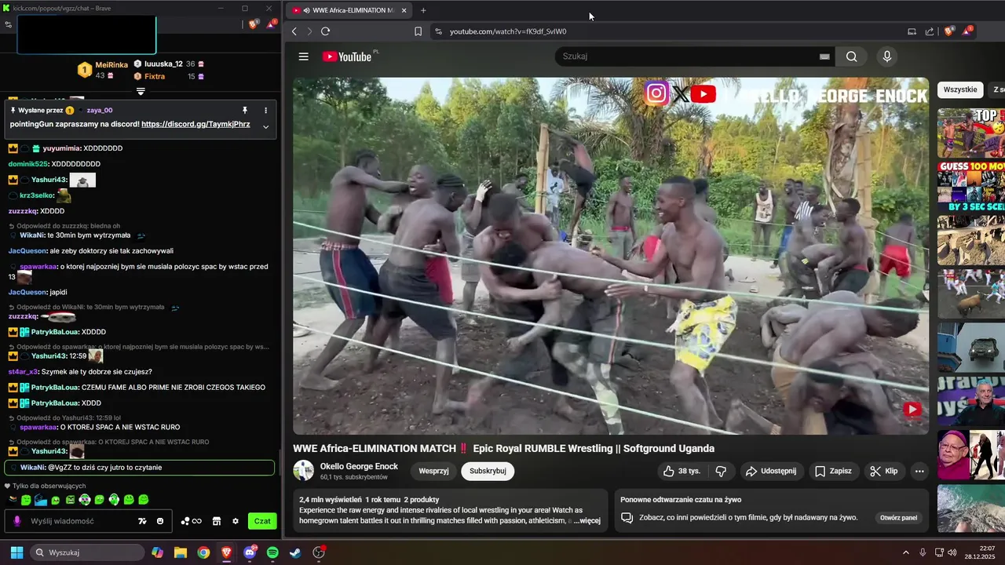Click the YouTube watermark in player corner
This screenshot has width=1005, height=565.
[x=912, y=409]
